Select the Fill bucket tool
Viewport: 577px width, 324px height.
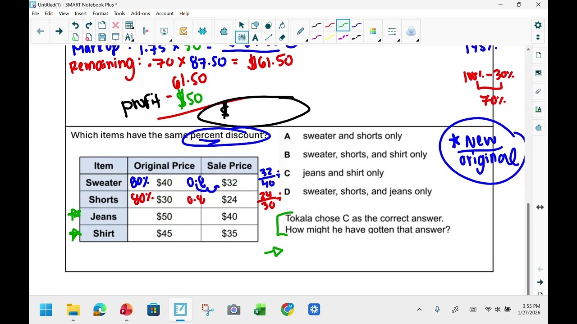click(282, 25)
